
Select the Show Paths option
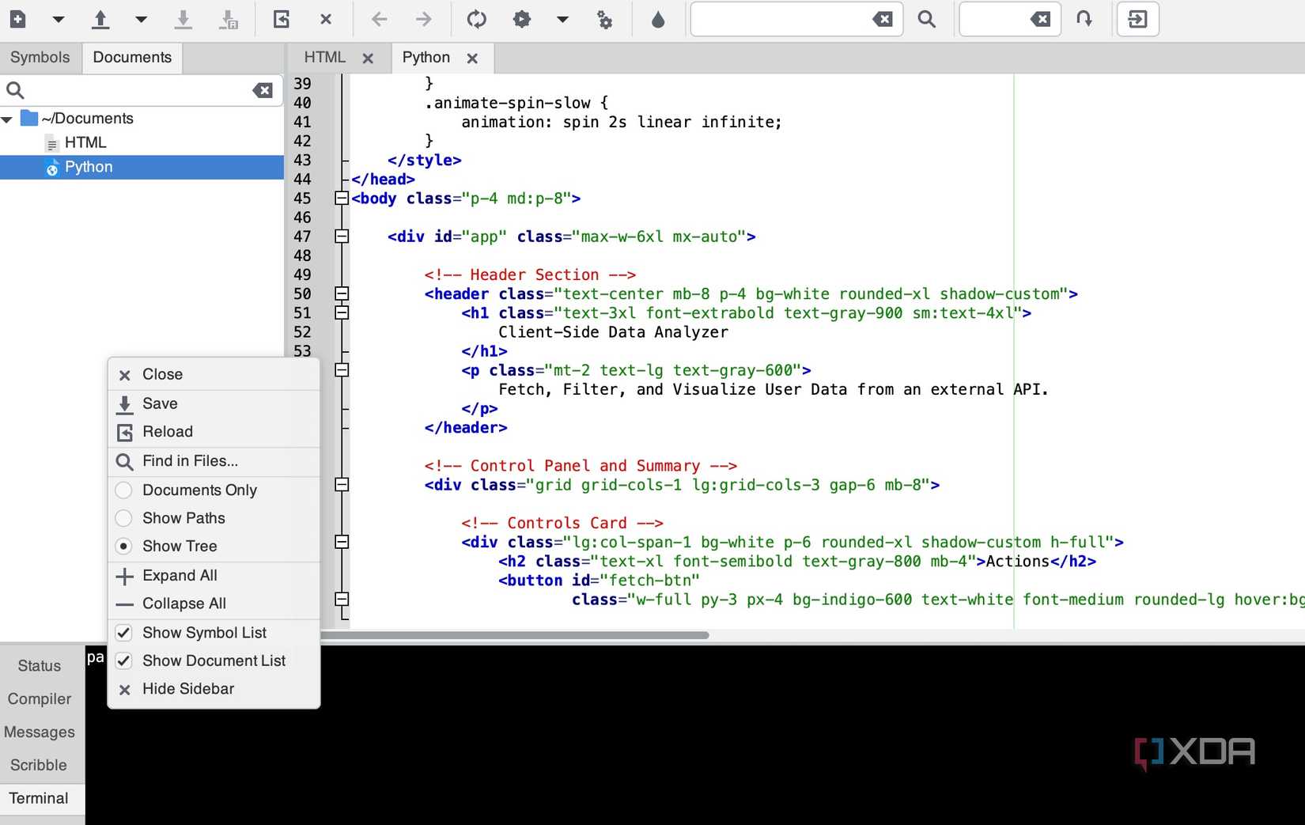click(x=183, y=518)
